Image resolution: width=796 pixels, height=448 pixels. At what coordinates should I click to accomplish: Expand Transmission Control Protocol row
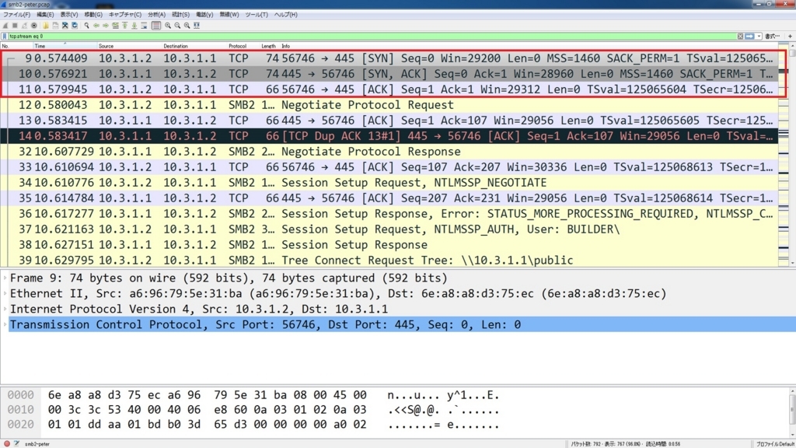point(5,324)
